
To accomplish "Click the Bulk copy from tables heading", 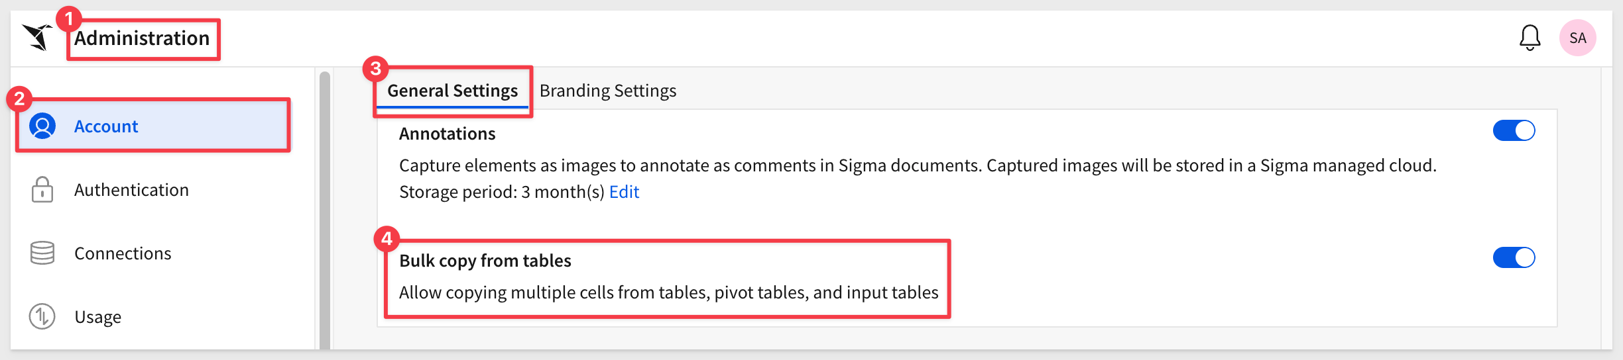I will click(485, 261).
